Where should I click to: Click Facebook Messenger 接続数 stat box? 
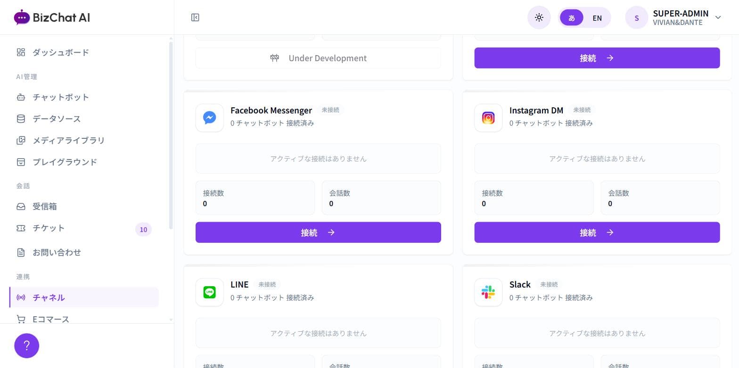point(255,198)
